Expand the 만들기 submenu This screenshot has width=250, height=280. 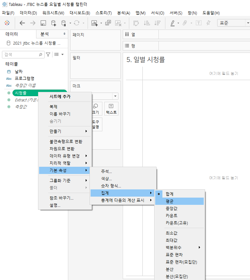[65, 131]
